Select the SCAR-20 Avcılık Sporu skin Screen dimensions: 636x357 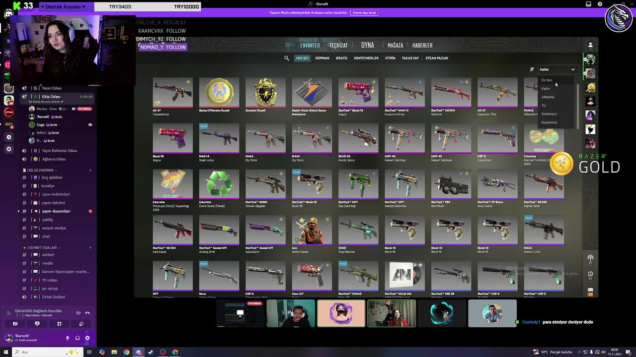(358, 140)
